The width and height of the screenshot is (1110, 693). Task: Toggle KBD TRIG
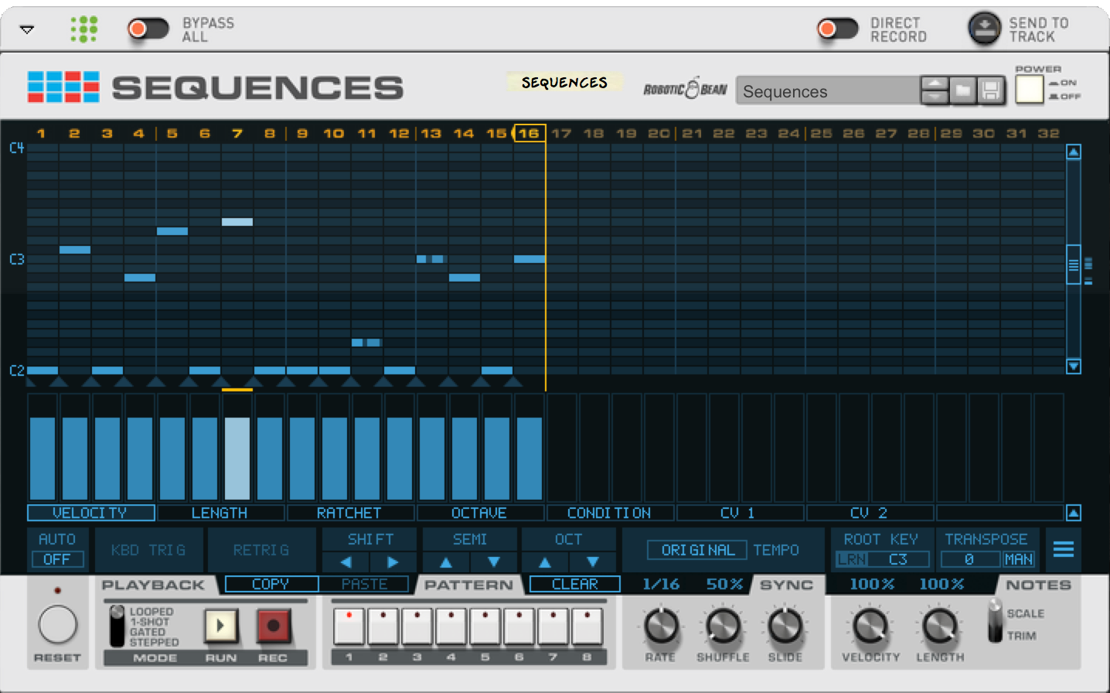[148, 550]
